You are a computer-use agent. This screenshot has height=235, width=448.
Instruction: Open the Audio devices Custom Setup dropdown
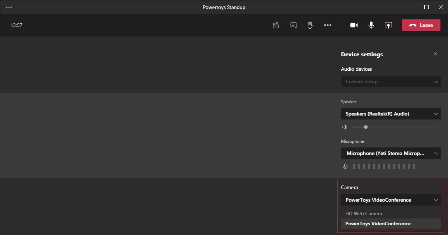391,81
